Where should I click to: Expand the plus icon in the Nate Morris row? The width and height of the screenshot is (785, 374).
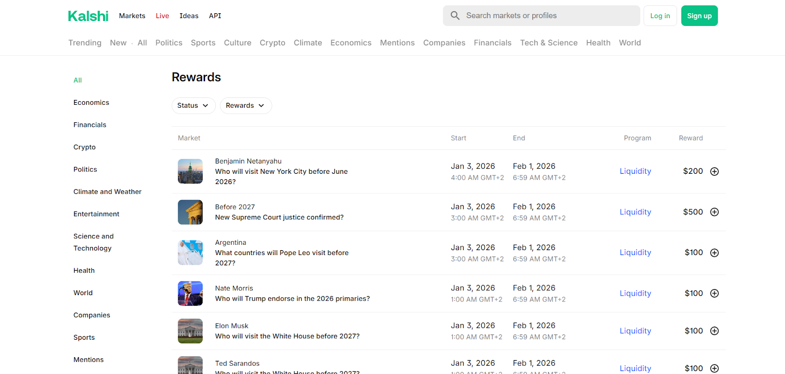[715, 293]
